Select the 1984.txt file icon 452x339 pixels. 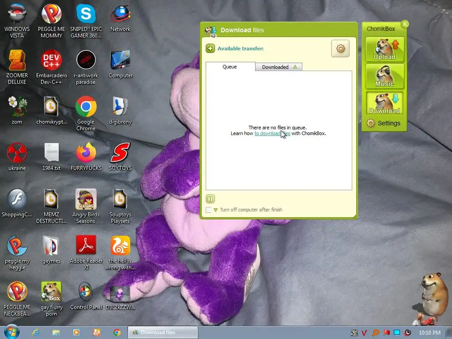(51, 157)
